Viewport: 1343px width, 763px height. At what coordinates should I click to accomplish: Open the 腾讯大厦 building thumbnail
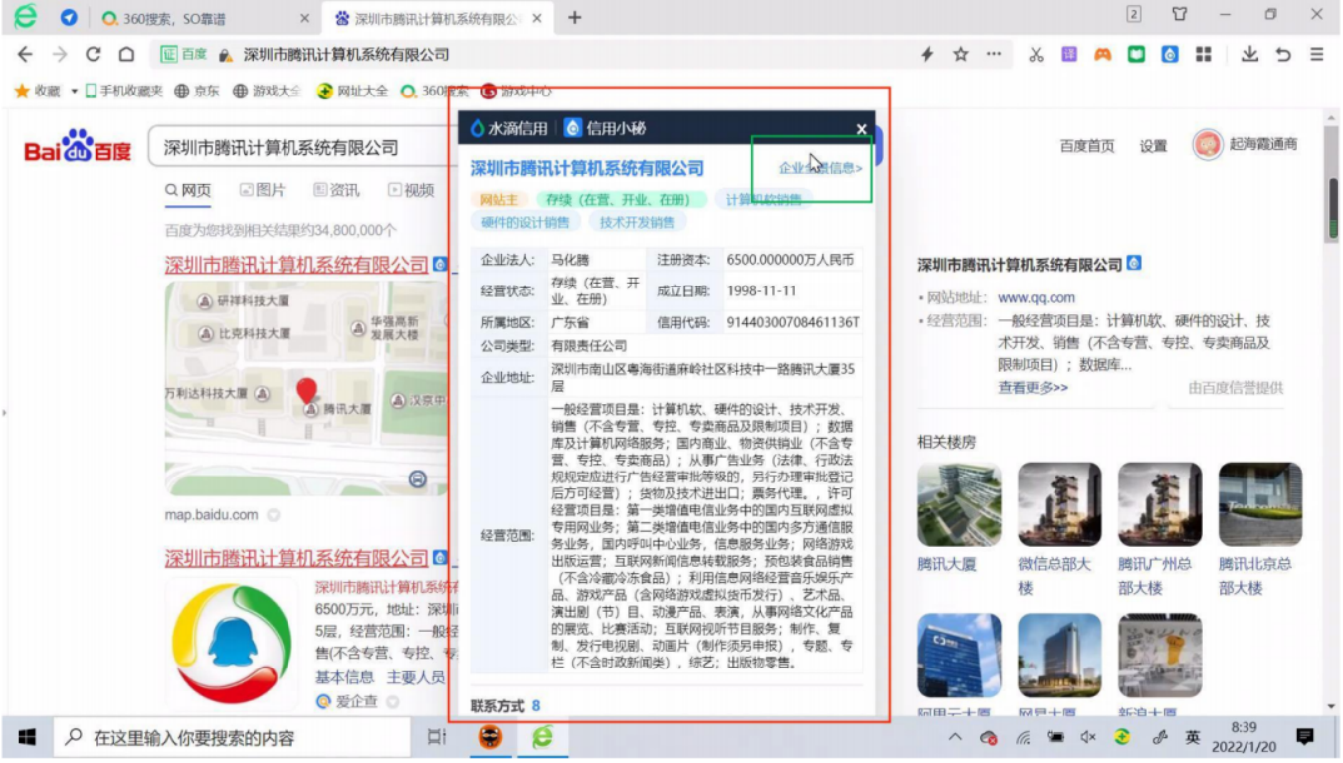[959, 504]
